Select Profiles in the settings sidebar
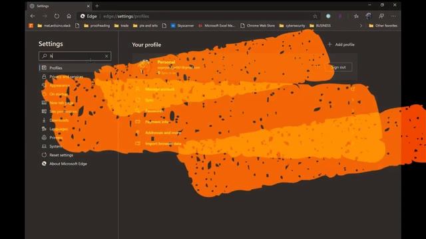 75,68
